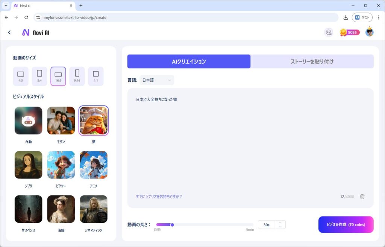Screen dimensions: 385x247
Task: Open the user avatar profile icon
Action: 370,32
